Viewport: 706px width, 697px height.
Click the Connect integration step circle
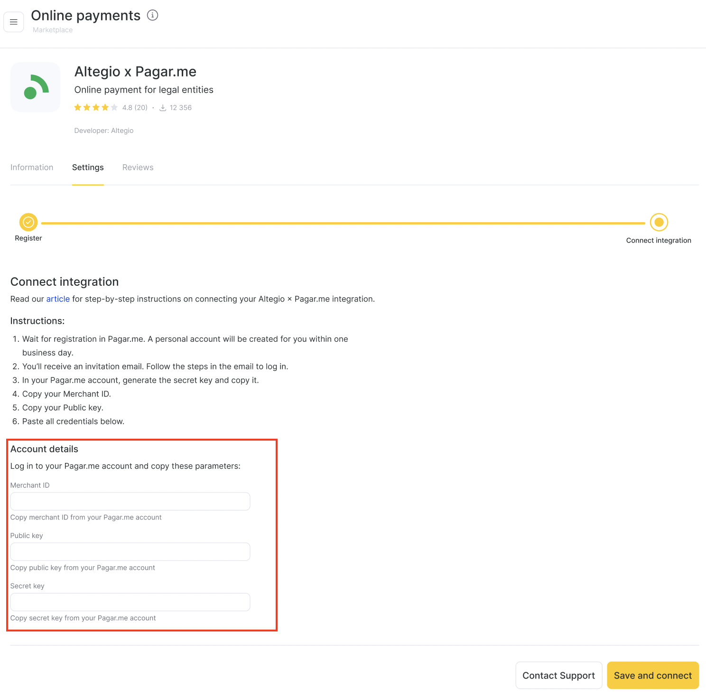pos(659,222)
